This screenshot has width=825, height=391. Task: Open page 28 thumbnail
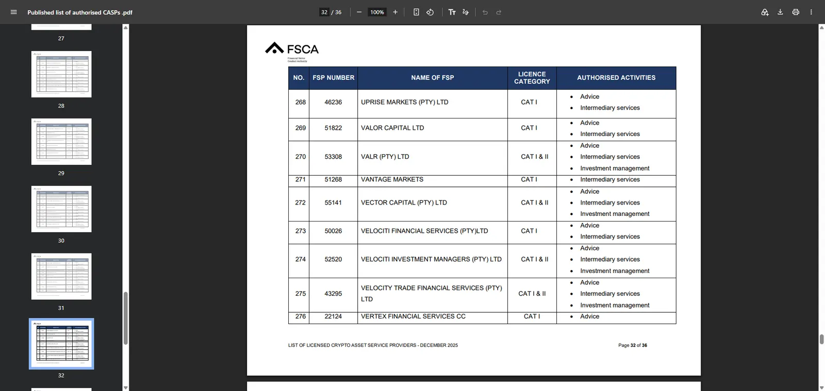click(61, 74)
